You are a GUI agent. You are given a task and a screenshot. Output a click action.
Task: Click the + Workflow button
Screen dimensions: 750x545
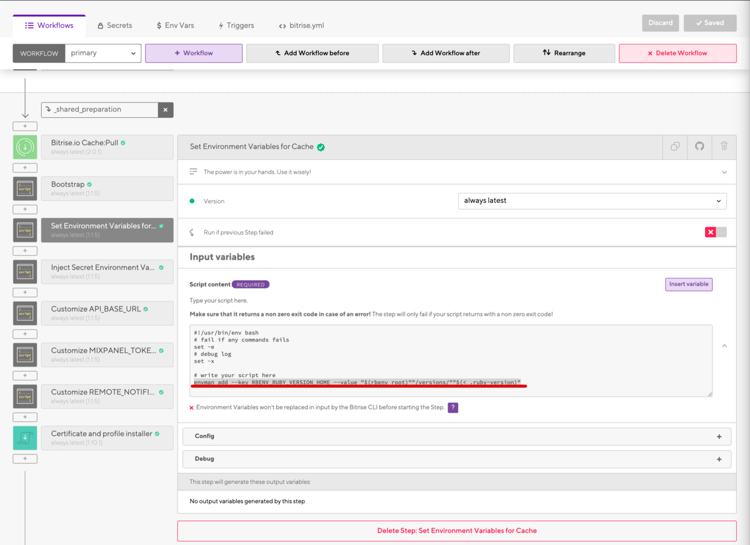pyautogui.click(x=194, y=53)
